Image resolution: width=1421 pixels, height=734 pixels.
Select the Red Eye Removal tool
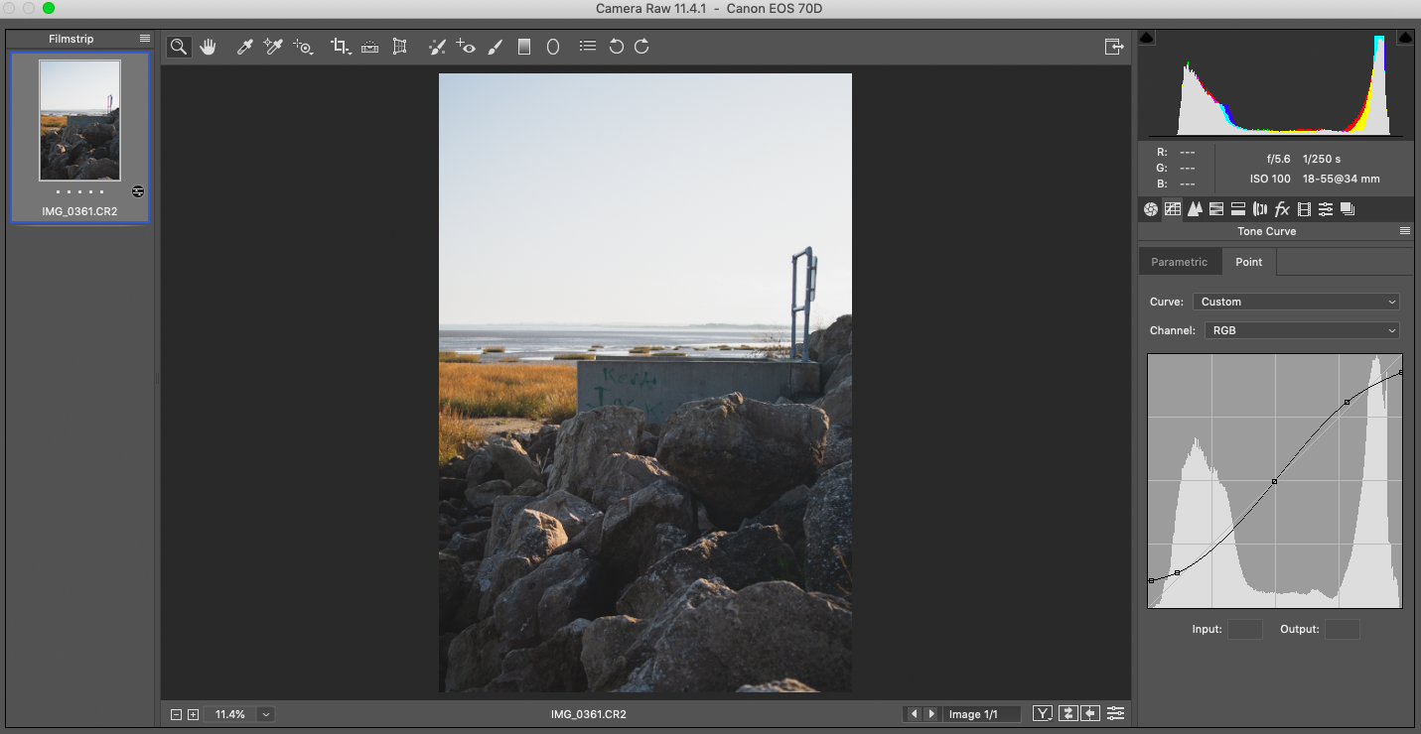[466, 47]
